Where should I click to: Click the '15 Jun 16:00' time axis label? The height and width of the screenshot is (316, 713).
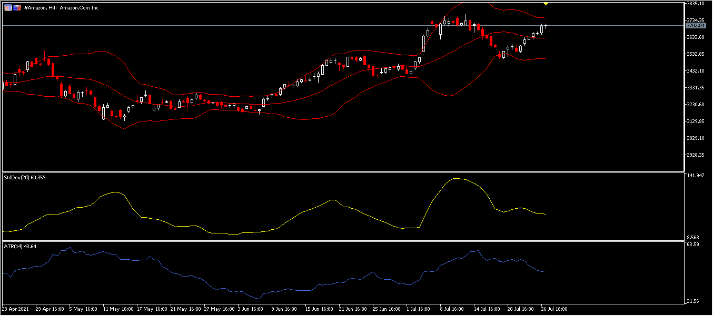click(320, 309)
